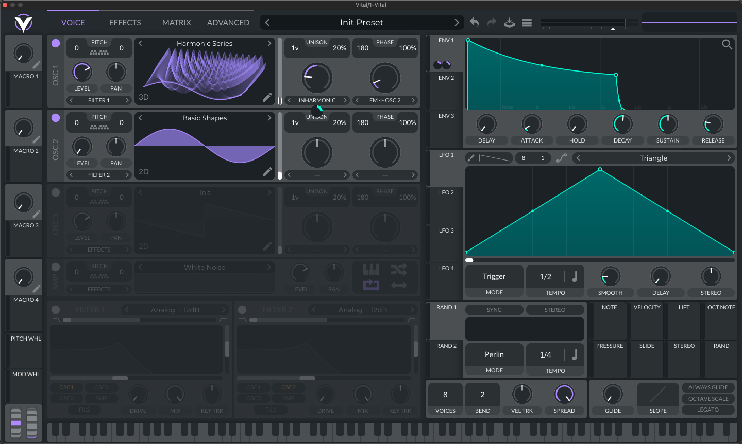Switch to the MATRIX tab

click(x=177, y=22)
